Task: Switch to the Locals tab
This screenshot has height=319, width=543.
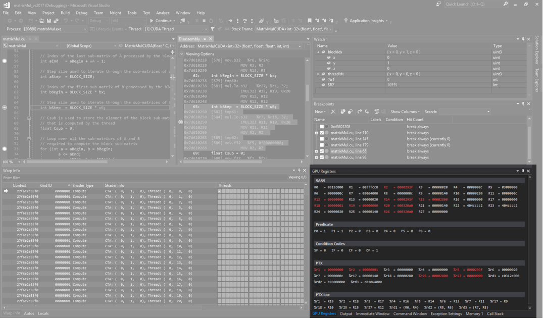Action: (43, 313)
